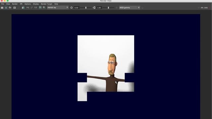Click the RGB channels display icon
Viewport: 212px width, 119px height.
(x=27, y=8)
